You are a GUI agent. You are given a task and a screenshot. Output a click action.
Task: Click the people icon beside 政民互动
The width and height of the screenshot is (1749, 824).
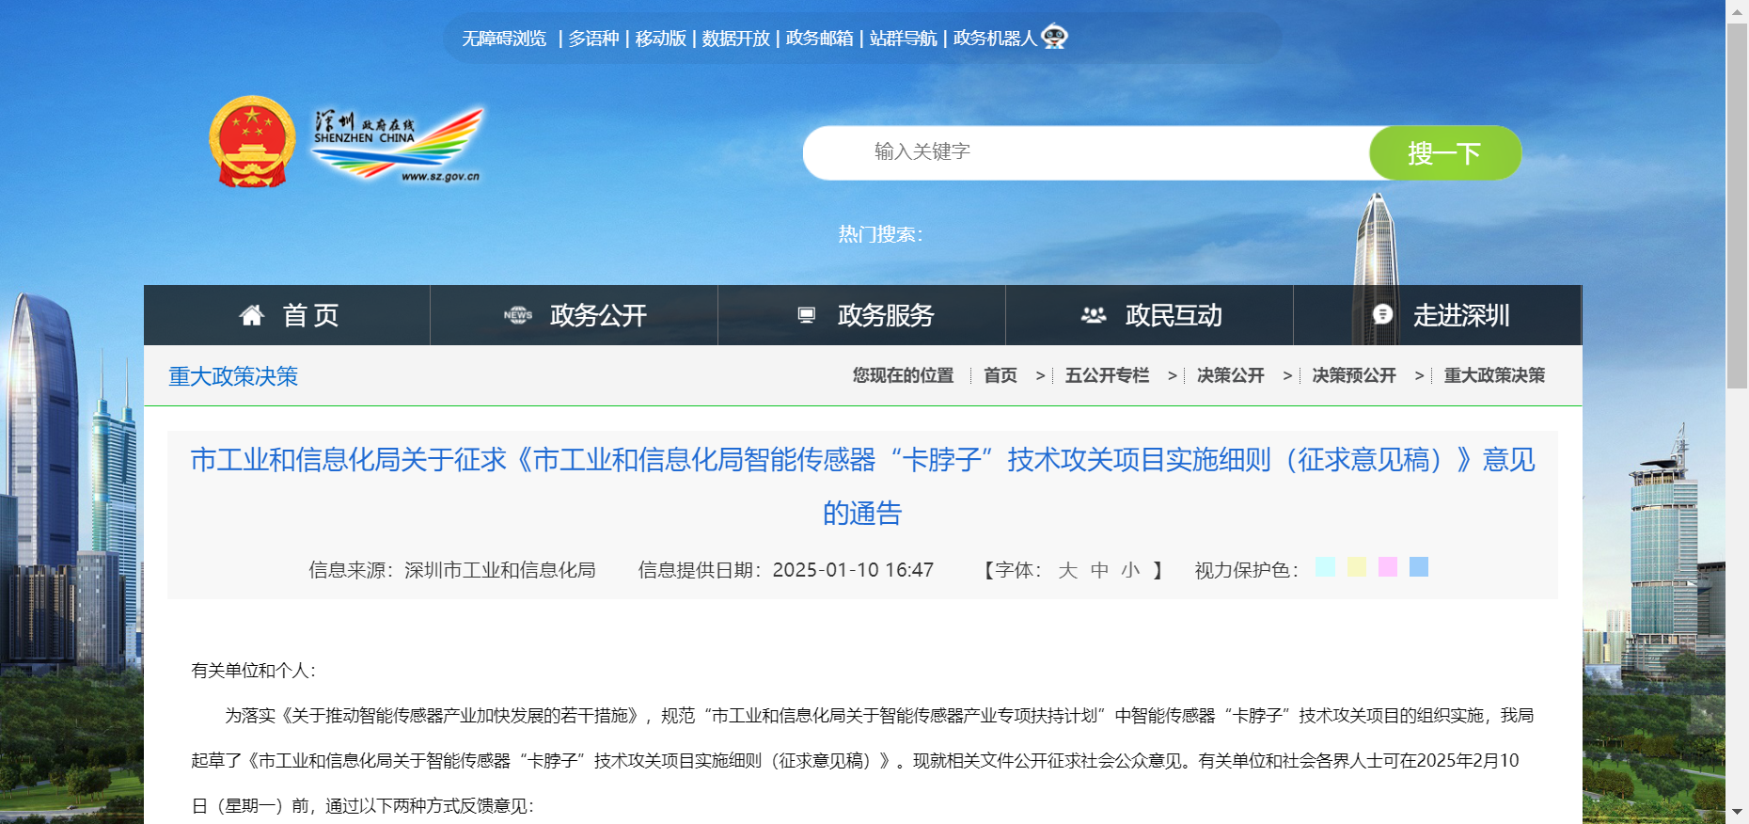1093,315
